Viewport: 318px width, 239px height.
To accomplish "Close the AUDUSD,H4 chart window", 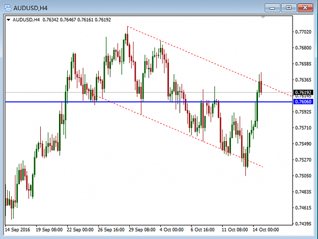I will [305, 8].
